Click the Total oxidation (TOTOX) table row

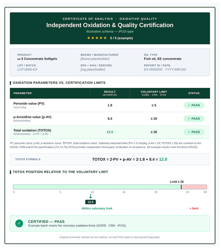tap(110, 132)
